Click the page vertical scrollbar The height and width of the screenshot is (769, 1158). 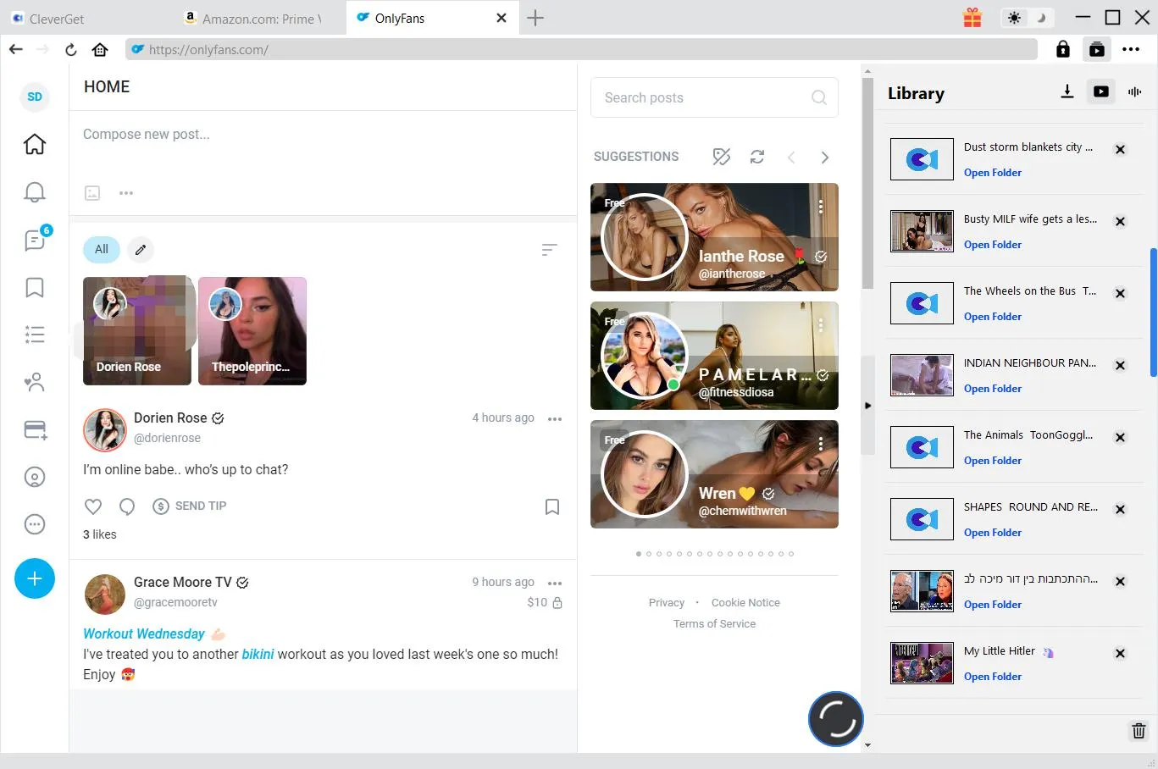tap(867, 186)
